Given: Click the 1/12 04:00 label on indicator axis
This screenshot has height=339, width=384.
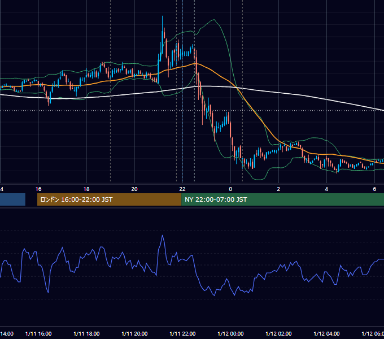Looking at the screenshot, I should 326,333.
